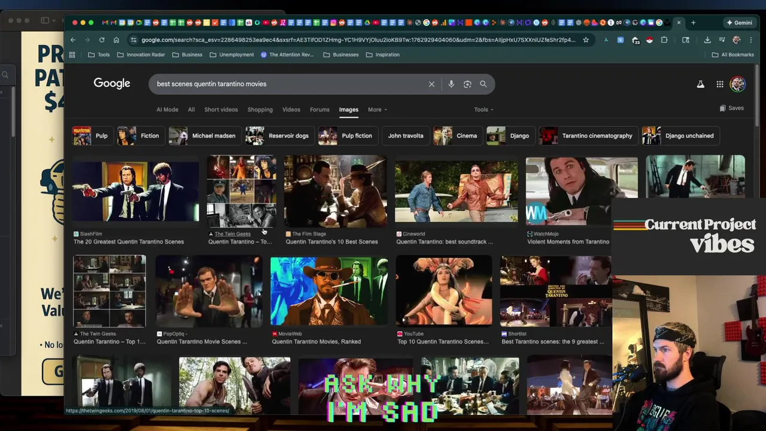Switch to AI Mode tab
Image resolution: width=766 pixels, height=431 pixels.
click(x=167, y=110)
